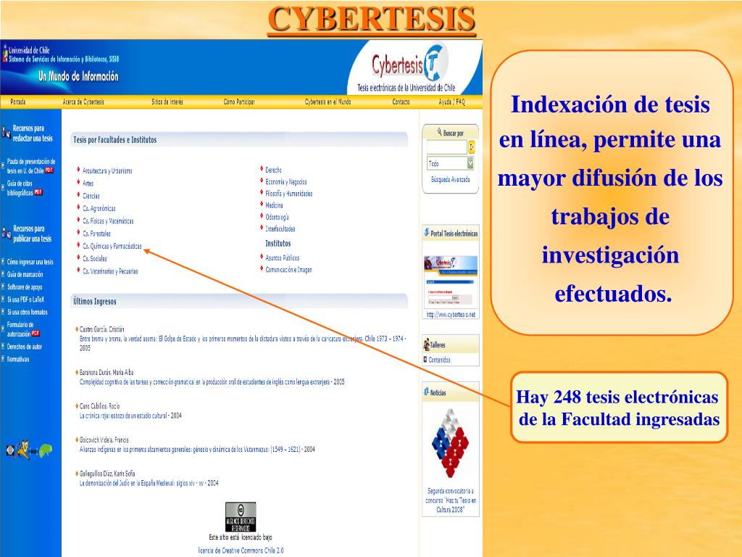The width and height of the screenshot is (742, 557).
Task: Open Cs. Físicas y Matemáticas theses
Action: tap(108, 221)
